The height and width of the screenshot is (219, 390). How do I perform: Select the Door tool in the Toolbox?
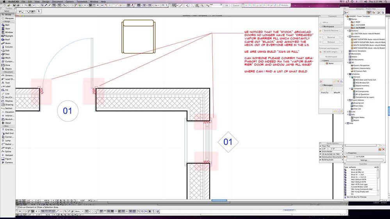(x=7, y=28)
